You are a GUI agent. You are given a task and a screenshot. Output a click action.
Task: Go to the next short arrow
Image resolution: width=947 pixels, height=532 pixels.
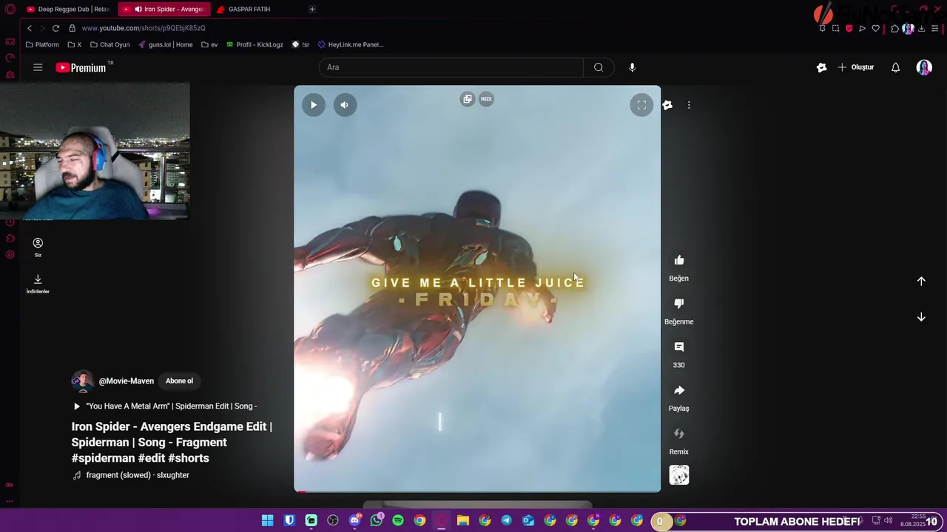point(921,317)
